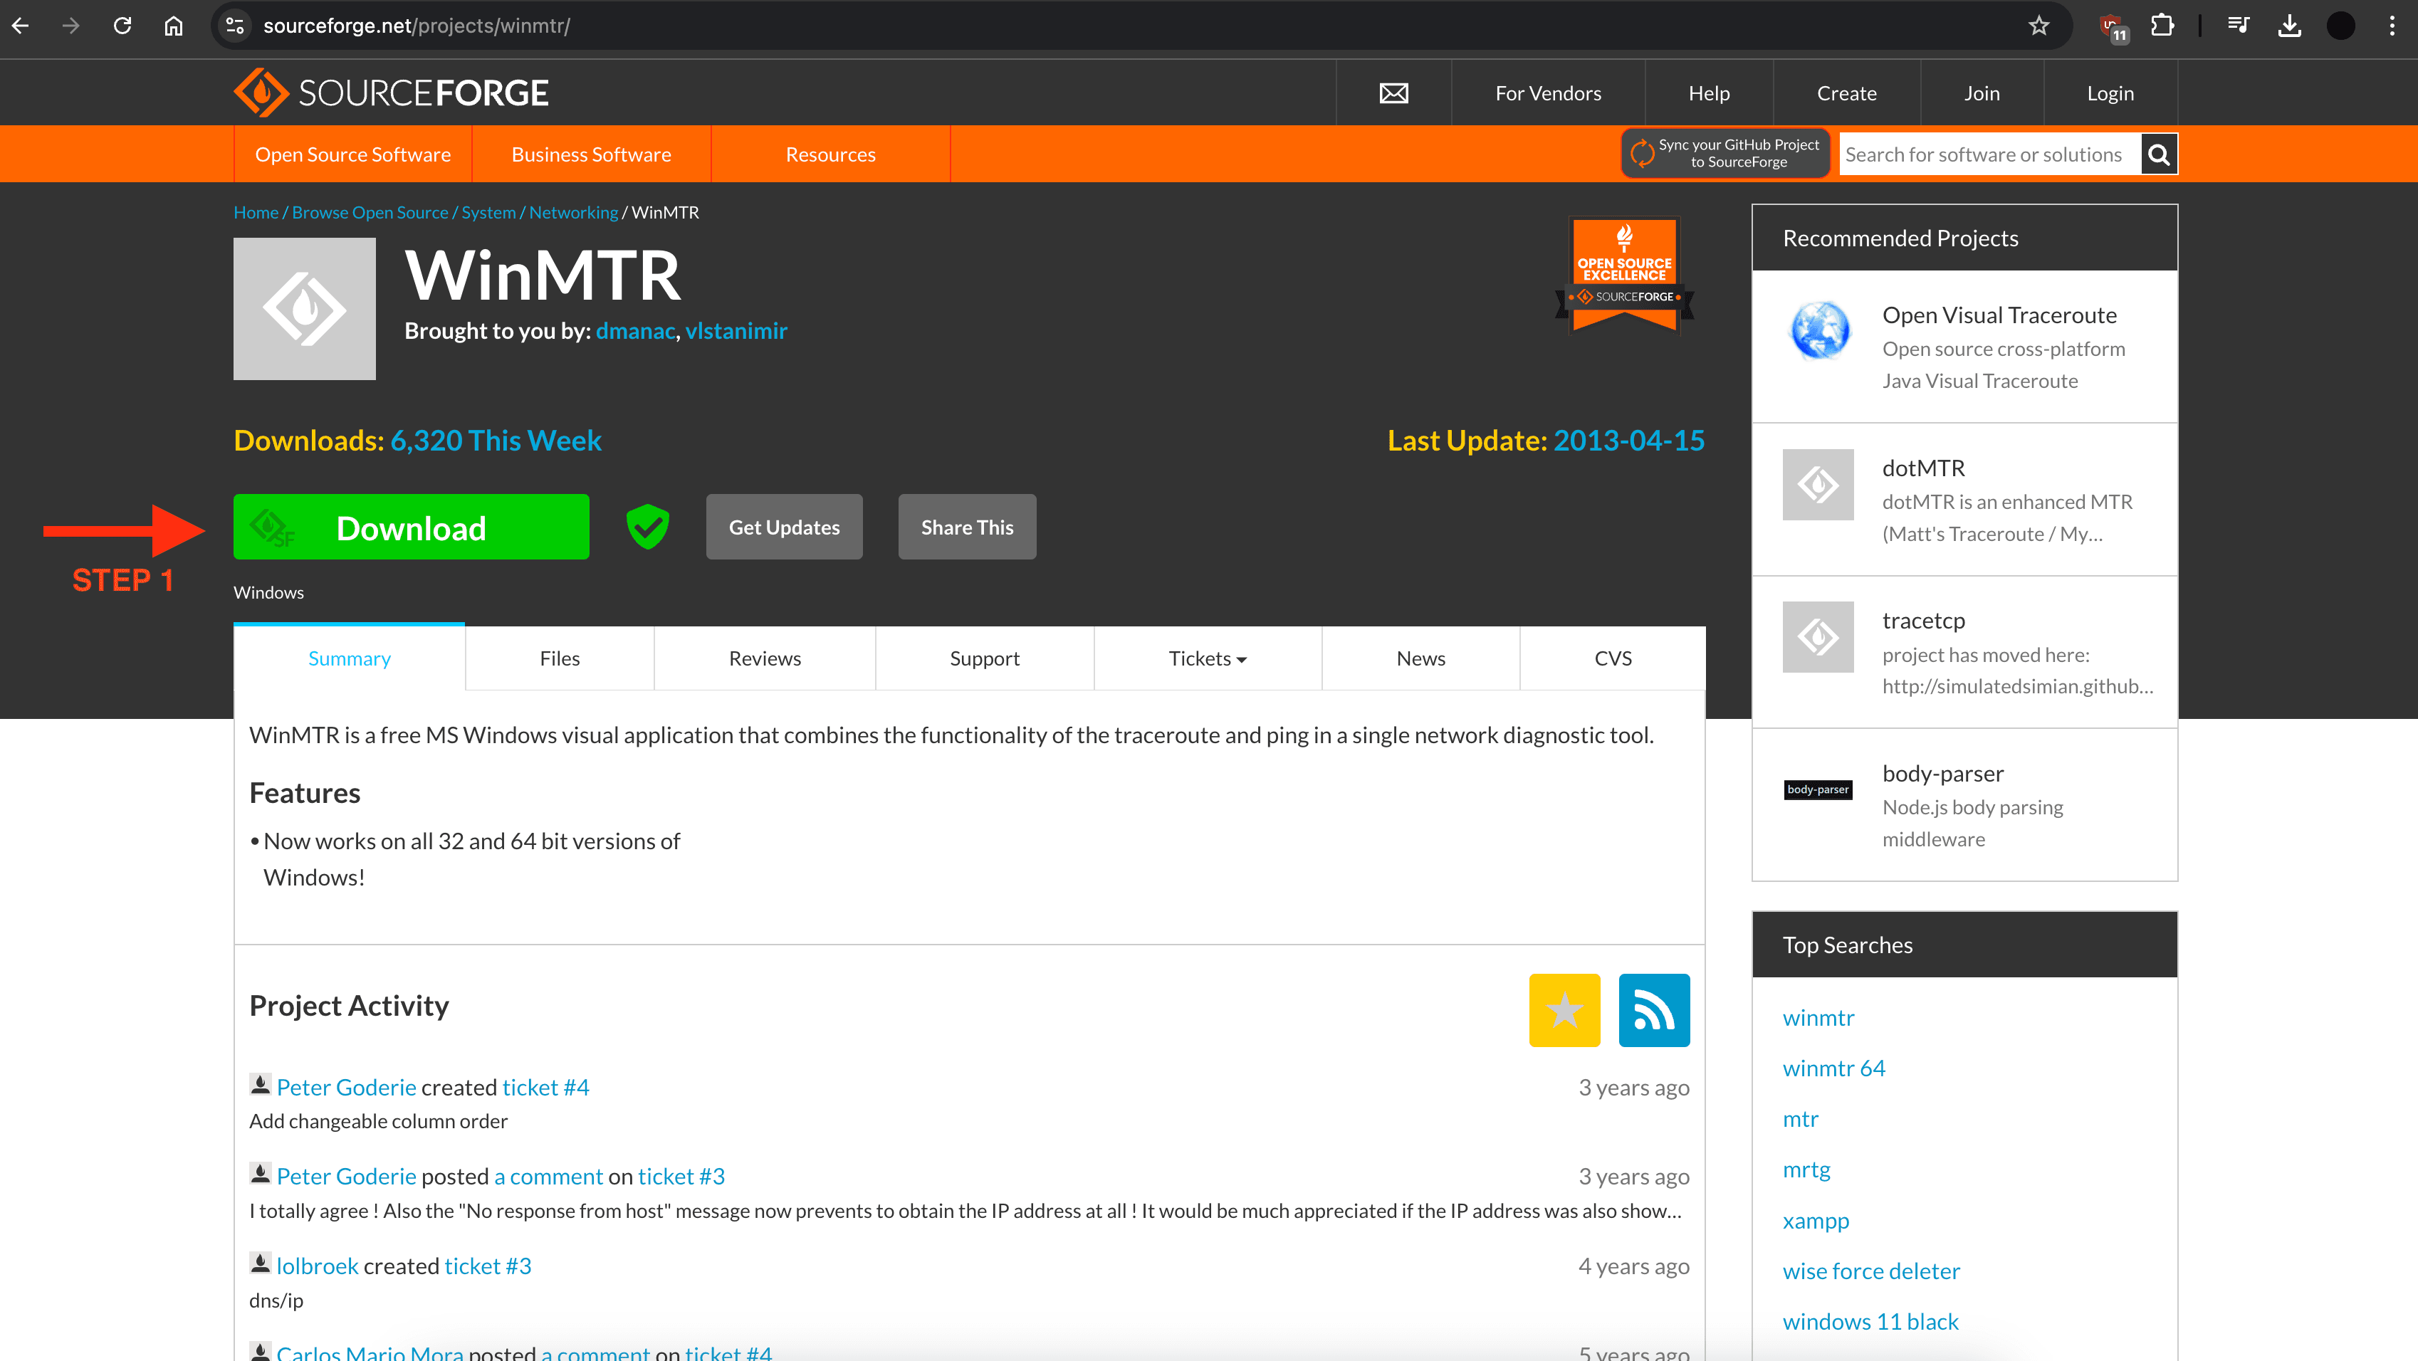
Task: Click Sync your GitHub Project button
Action: [x=1725, y=153]
